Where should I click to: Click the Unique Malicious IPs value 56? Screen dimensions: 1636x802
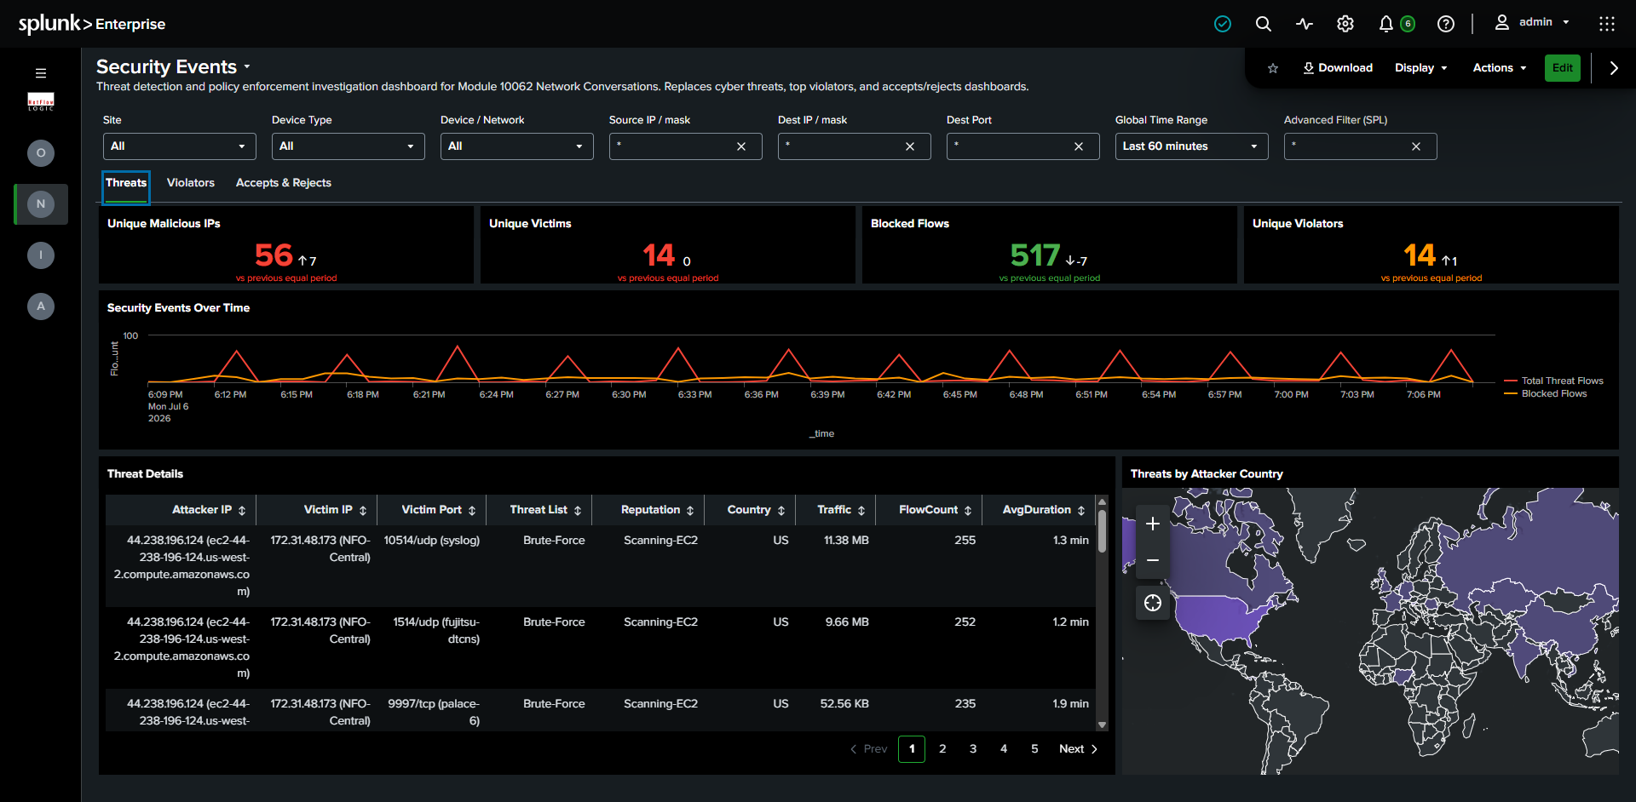pyautogui.click(x=274, y=255)
